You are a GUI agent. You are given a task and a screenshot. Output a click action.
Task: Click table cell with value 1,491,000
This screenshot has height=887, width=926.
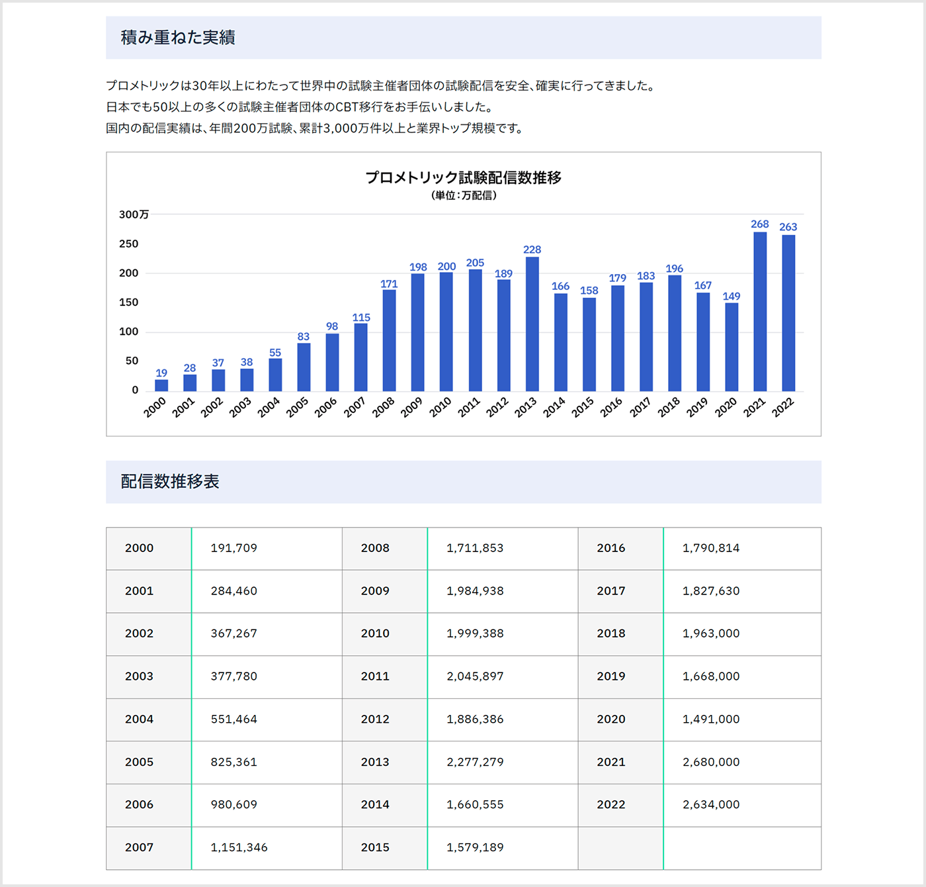742,720
